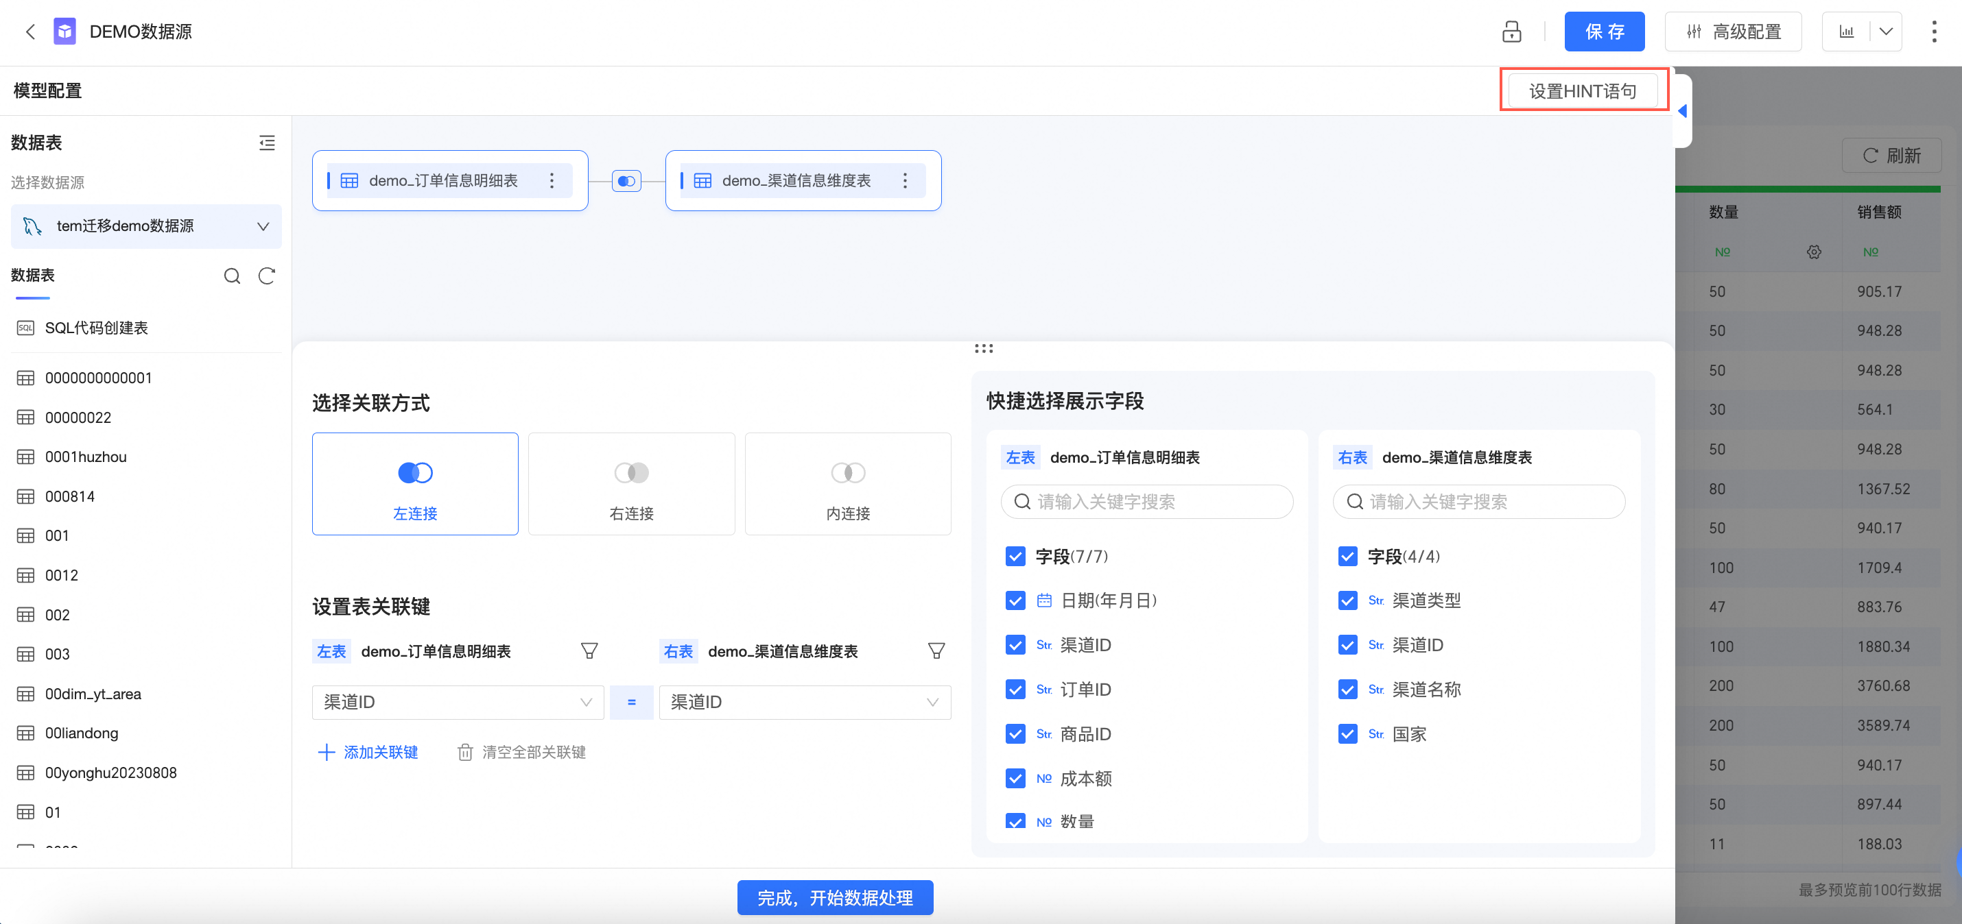The image size is (1962, 924).
Task: Click the search icon in 数据表 list
Action: click(232, 276)
